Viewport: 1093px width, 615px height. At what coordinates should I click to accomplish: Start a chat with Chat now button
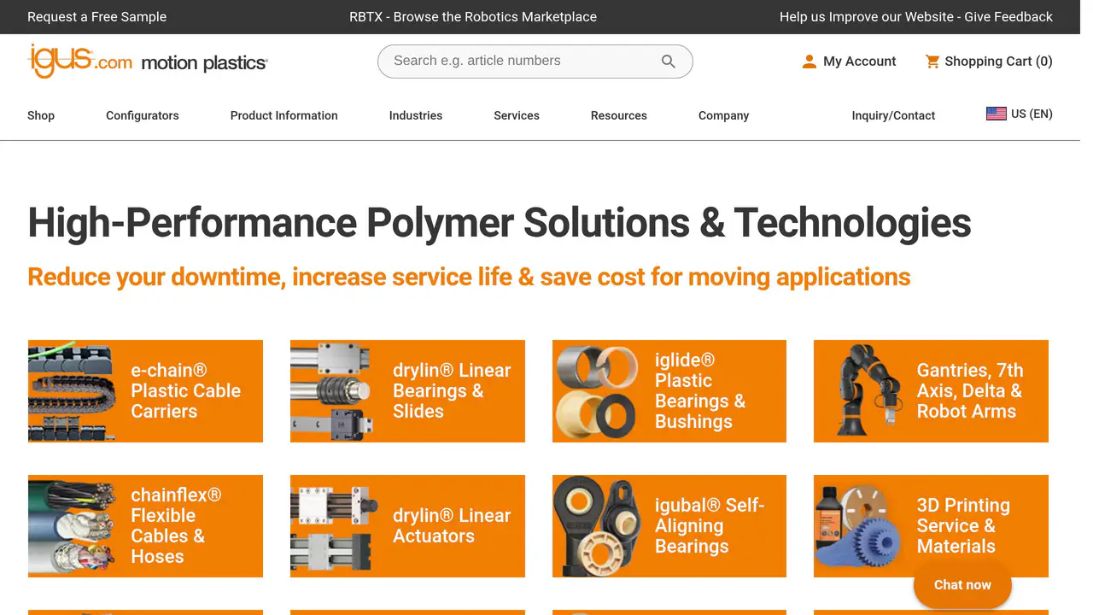(x=962, y=585)
